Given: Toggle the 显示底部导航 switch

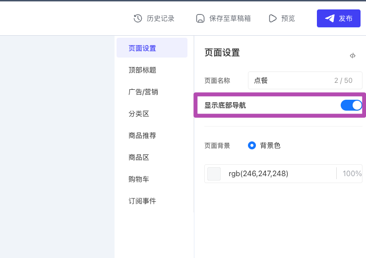Looking at the screenshot, I should [x=351, y=105].
